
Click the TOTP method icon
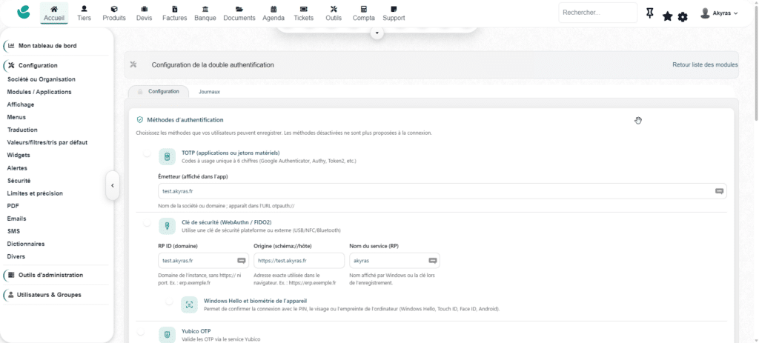(167, 157)
